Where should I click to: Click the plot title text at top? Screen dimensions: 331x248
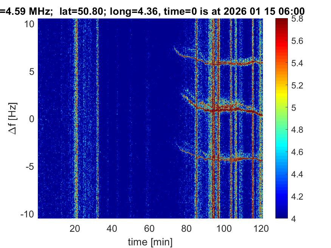point(153,12)
